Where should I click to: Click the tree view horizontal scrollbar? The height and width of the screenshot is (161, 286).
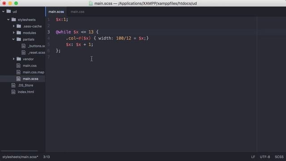pos(19,151)
